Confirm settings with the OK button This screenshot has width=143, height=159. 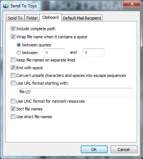[94, 149]
